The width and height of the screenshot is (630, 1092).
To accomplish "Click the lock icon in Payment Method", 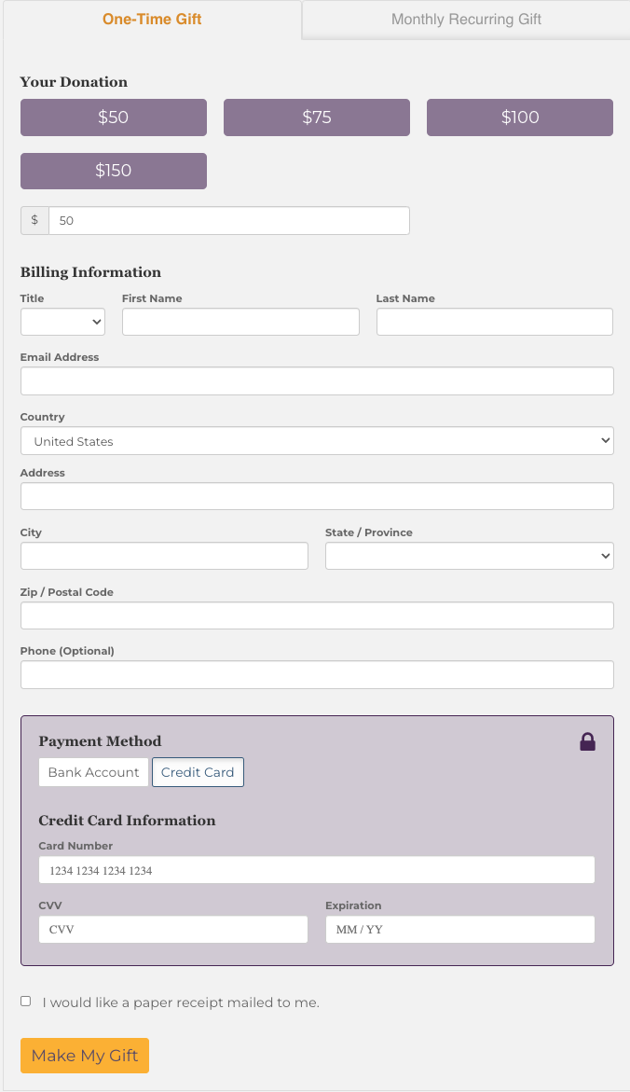I will 587,741.
